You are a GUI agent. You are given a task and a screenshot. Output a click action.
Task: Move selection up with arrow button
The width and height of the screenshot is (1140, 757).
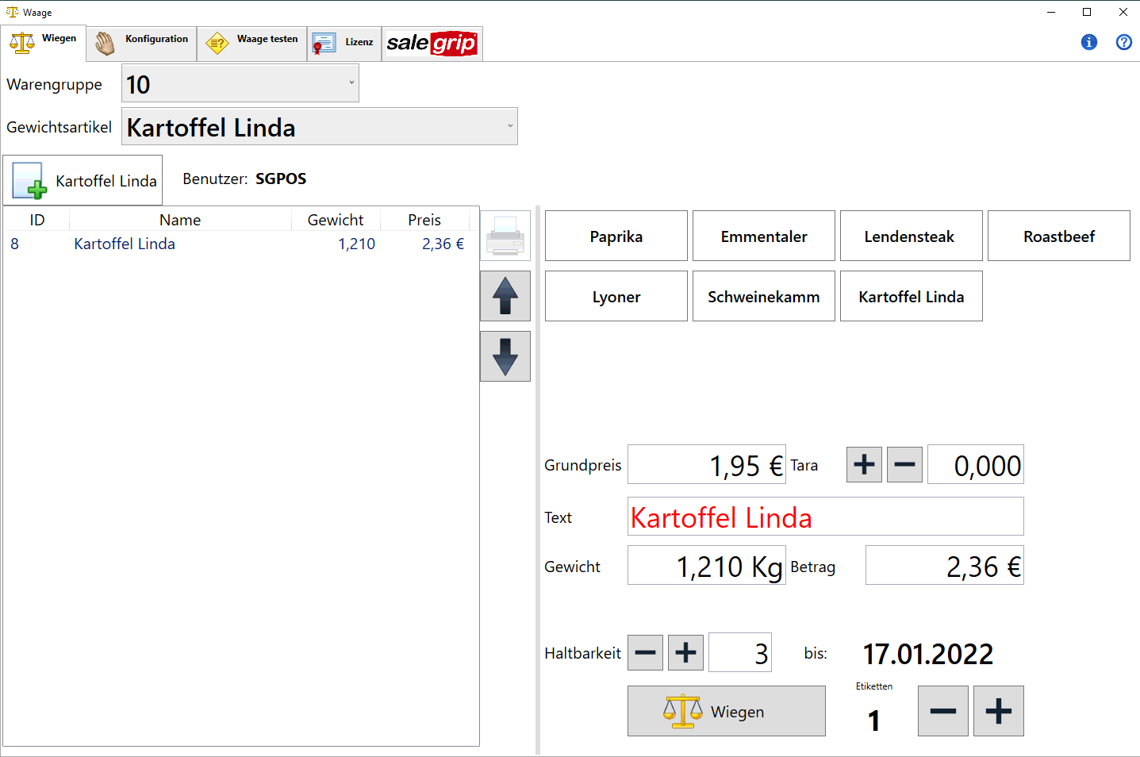(505, 296)
